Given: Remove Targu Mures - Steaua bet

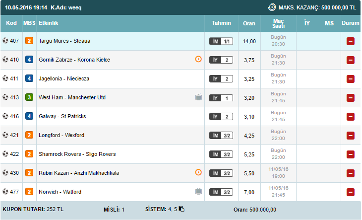Looking at the screenshot, I should [350, 41].
